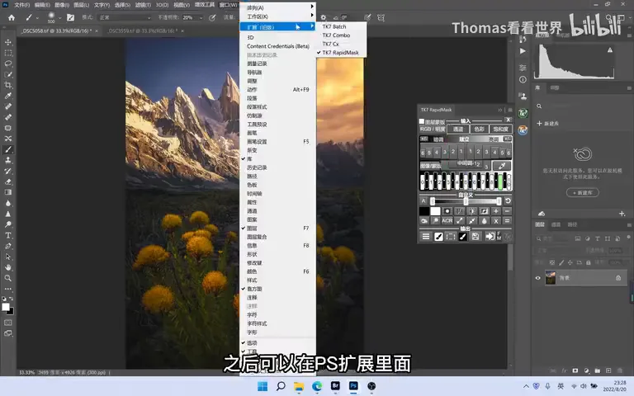Toggle checked 直方图 item in Window menu
The width and height of the screenshot is (634, 396).
coord(277,289)
